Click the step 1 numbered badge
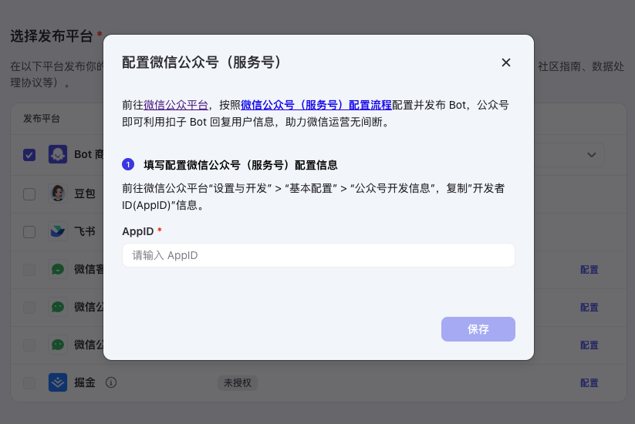The width and height of the screenshot is (635, 424). click(x=128, y=165)
